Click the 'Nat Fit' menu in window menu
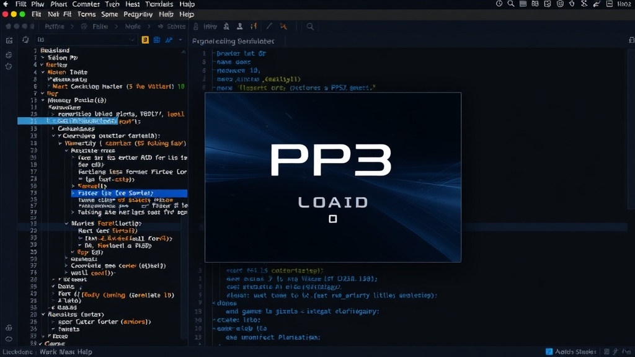This screenshot has height=357, width=635. click(59, 14)
